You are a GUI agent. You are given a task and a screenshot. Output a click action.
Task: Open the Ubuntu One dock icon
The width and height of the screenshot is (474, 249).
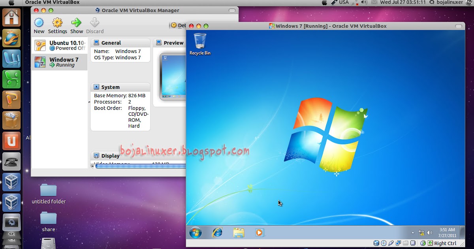click(11, 141)
